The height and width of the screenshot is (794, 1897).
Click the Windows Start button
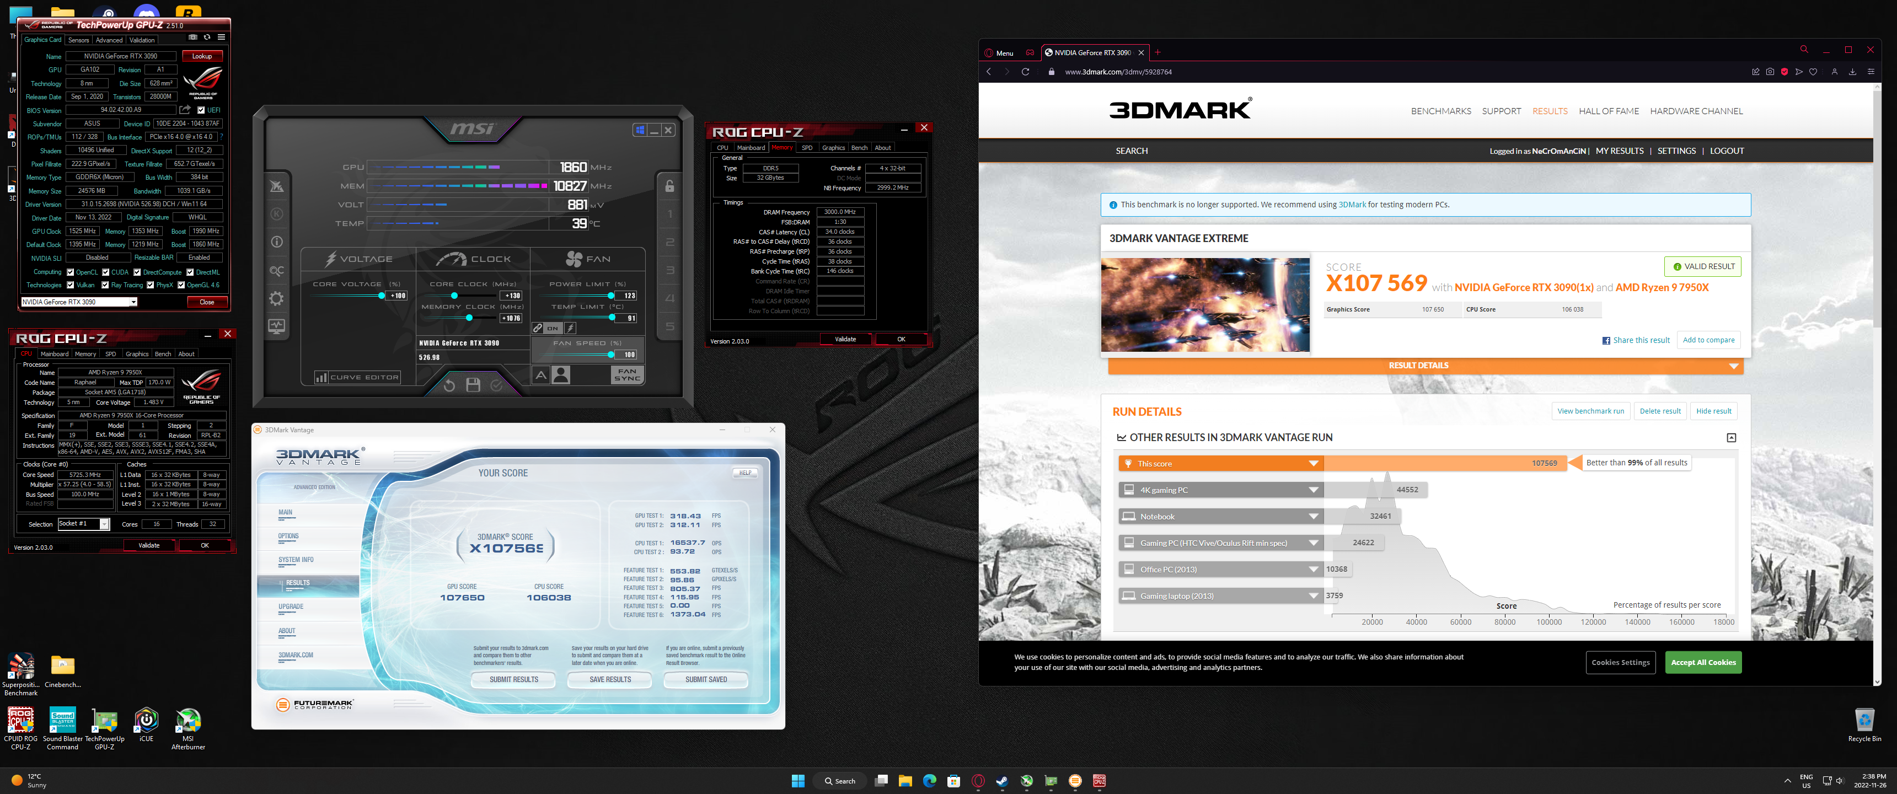tap(797, 781)
